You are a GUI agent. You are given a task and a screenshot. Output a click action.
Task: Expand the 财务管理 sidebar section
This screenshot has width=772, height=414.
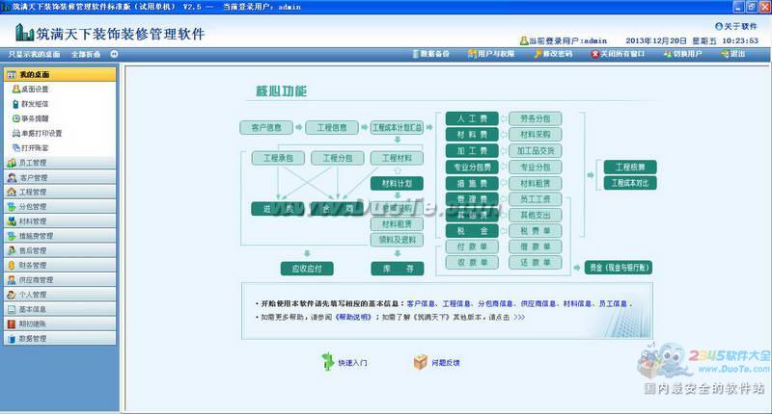pyautogui.click(x=60, y=265)
